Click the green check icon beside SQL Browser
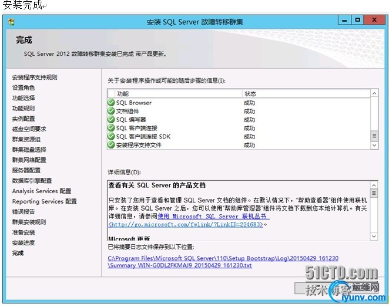Image resolution: width=389 pixels, height=307 pixels. pyautogui.click(x=111, y=102)
